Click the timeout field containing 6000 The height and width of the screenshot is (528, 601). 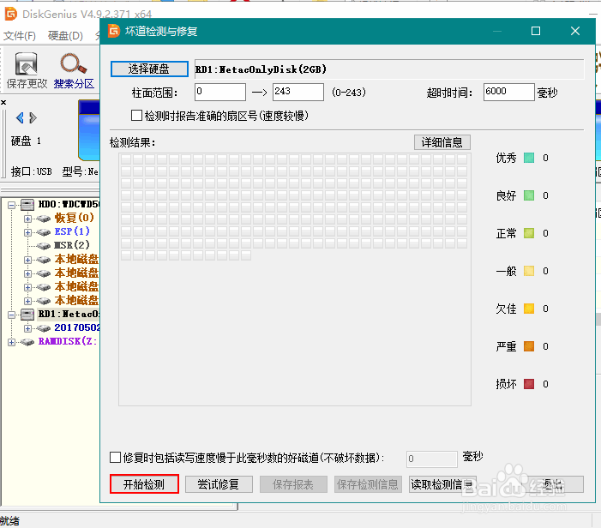click(x=508, y=92)
